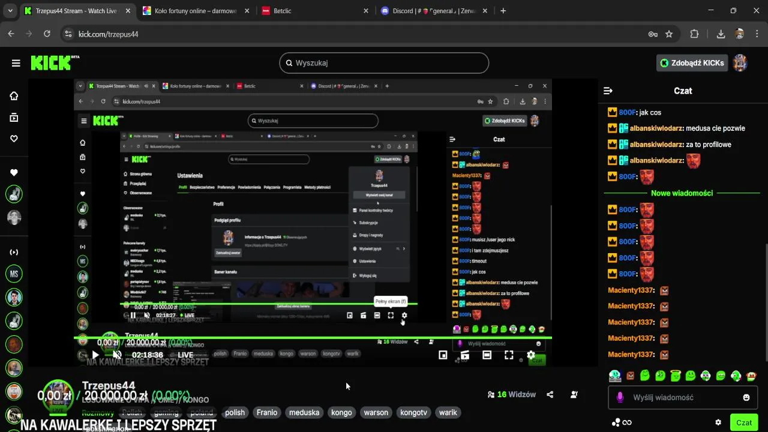Open Kick home from sidebar house icon
Image resolution: width=768 pixels, height=432 pixels.
(14, 96)
